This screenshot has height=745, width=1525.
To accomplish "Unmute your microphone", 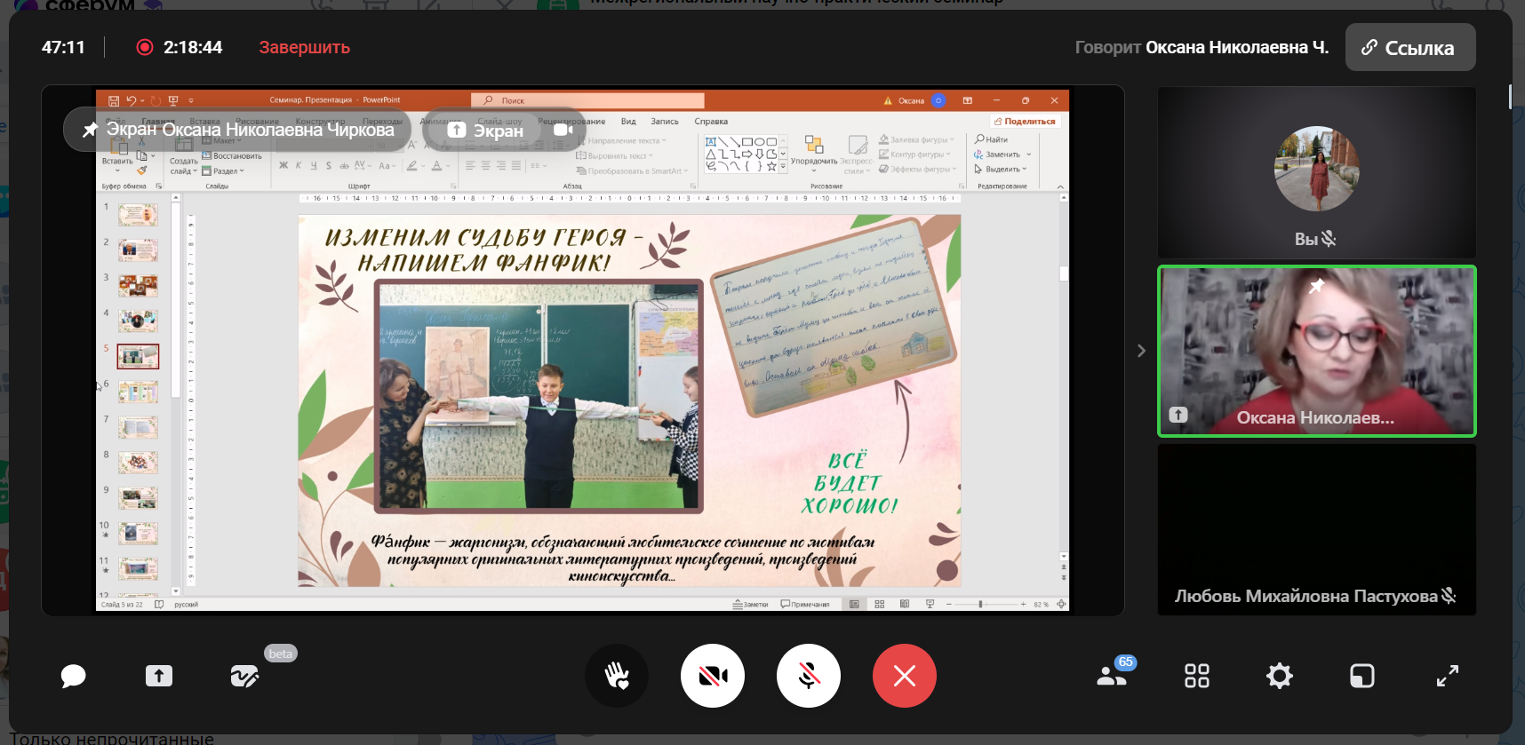I will (809, 677).
